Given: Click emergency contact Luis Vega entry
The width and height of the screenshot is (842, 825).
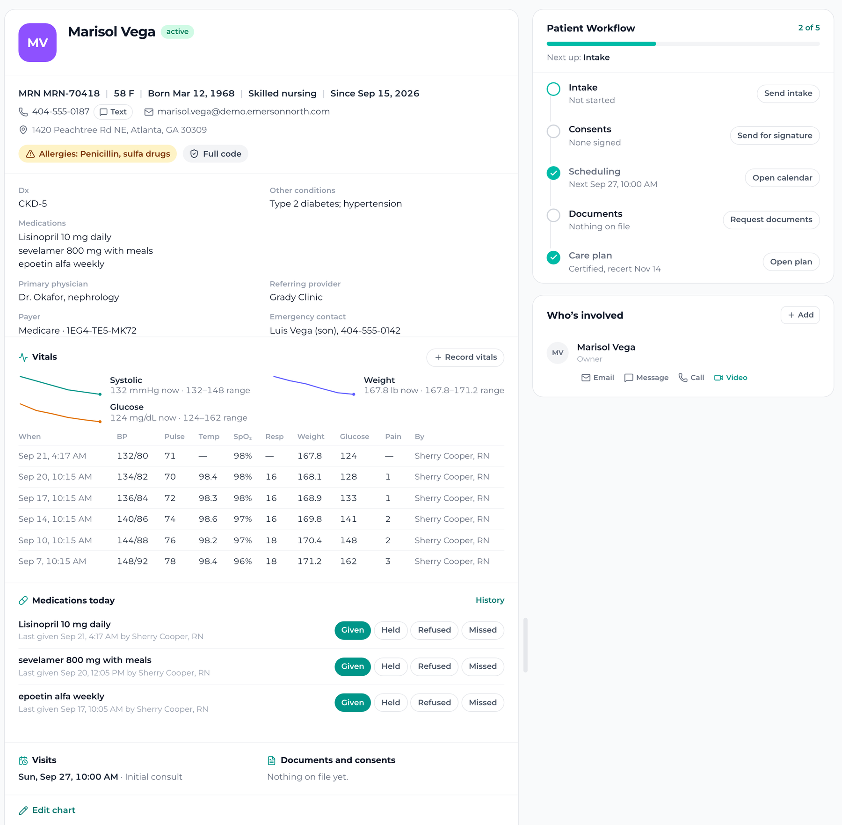Looking at the screenshot, I should tap(335, 331).
